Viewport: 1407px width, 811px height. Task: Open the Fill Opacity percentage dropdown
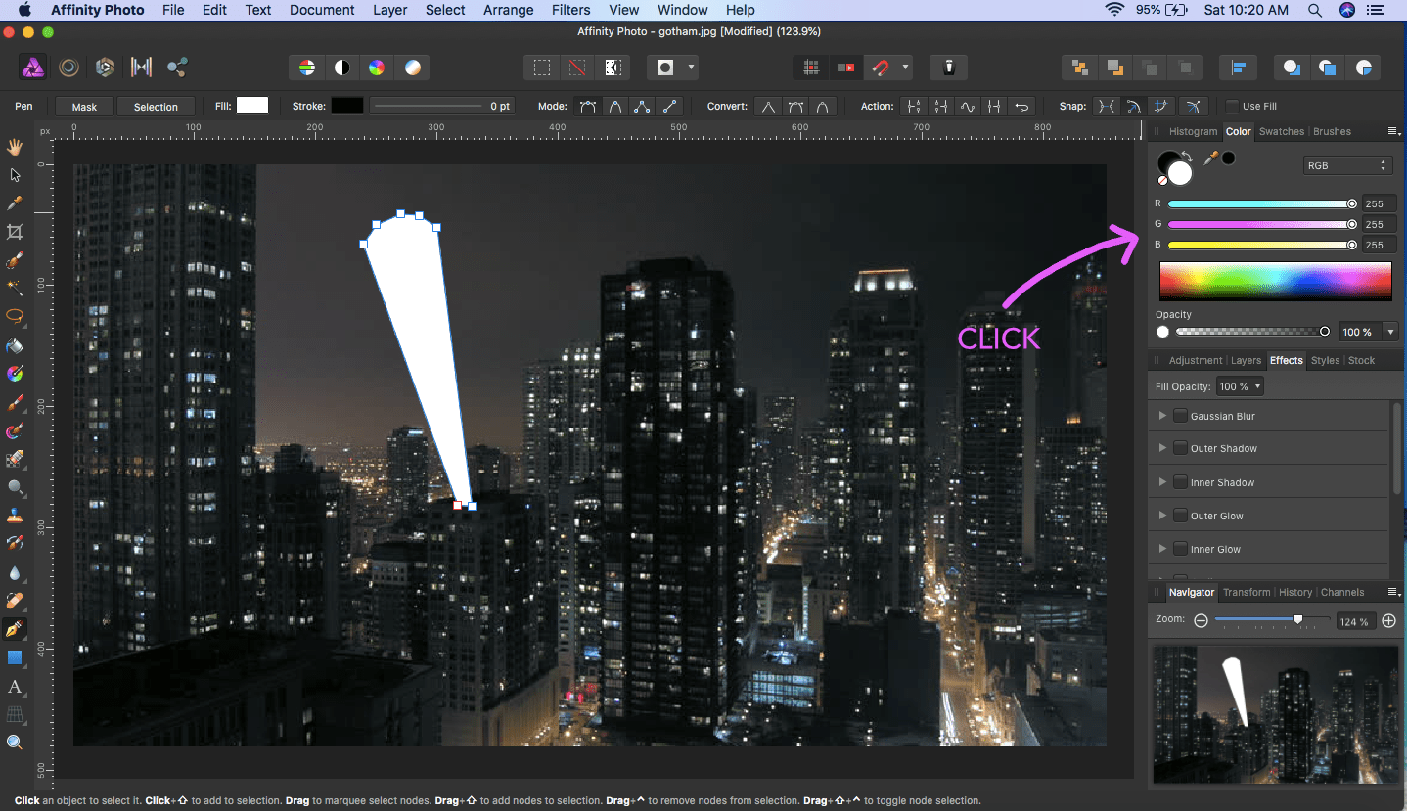click(1240, 386)
